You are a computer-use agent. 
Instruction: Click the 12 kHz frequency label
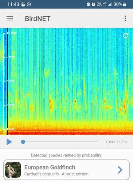click(11, 33)
